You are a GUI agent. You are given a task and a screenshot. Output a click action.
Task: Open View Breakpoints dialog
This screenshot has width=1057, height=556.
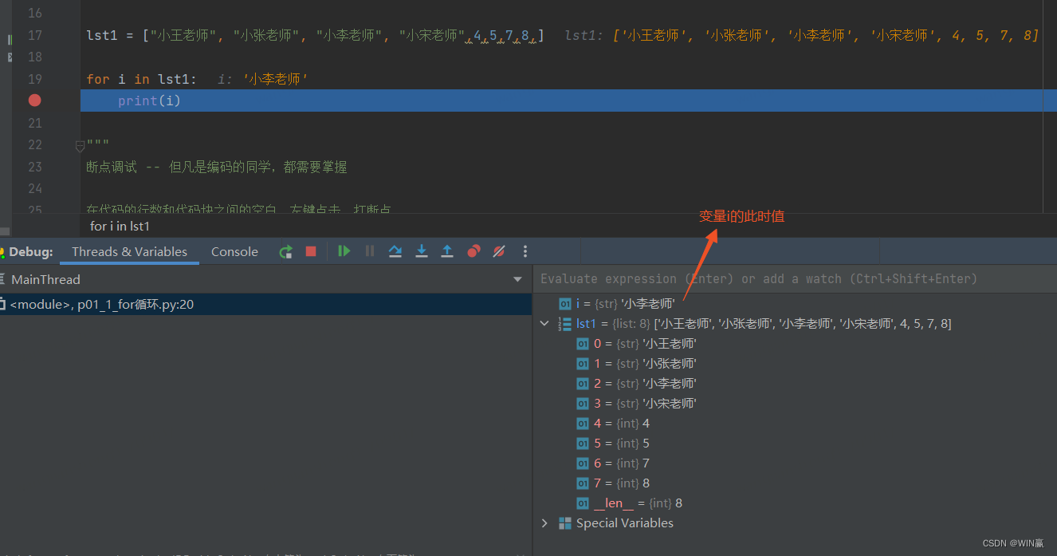(x=473, y=251)
